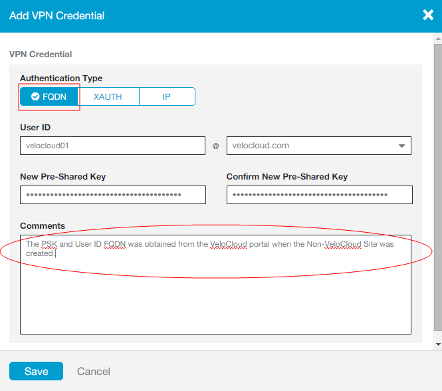Click the Authentication Type label

(x=61, y=78)
